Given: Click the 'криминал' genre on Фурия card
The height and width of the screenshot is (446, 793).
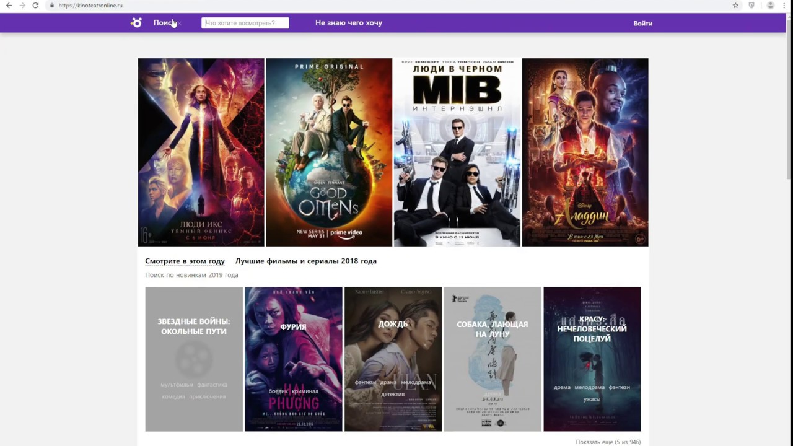Looking at the screenshot, I should (305, 391).
